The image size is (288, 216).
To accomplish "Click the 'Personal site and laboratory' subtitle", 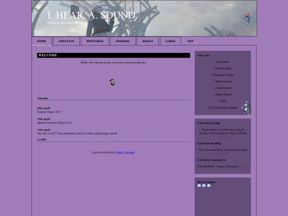I will (68, 23).
